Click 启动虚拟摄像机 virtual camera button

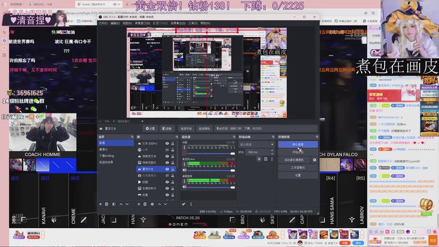[x=294, y=160]
